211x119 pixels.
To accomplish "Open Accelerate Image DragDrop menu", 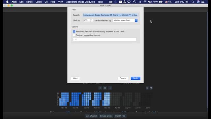I will (x=80, y=2).
